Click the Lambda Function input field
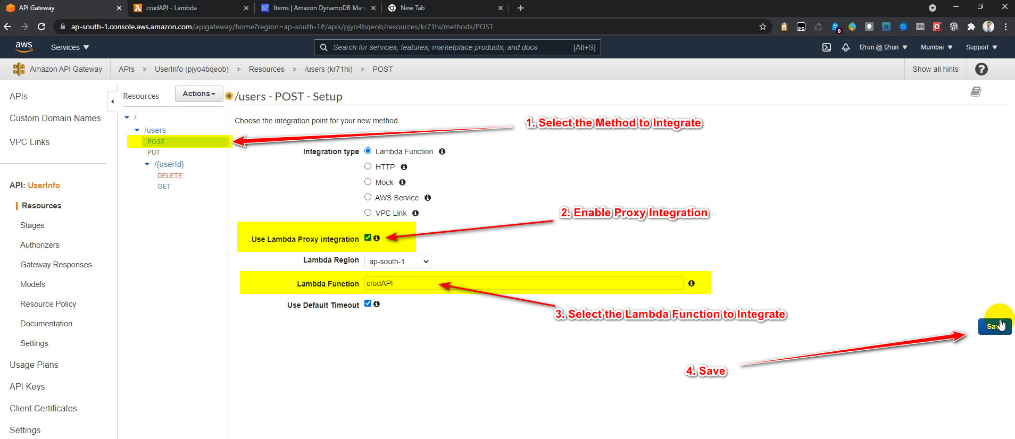This screenshot has width=1015, height=439. coord(523,283)
